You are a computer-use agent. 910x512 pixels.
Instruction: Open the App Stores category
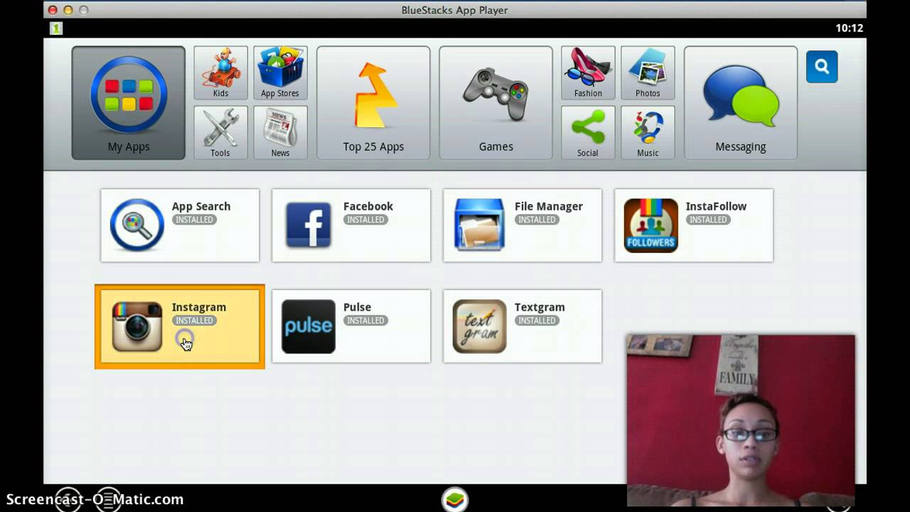point(280,73)
